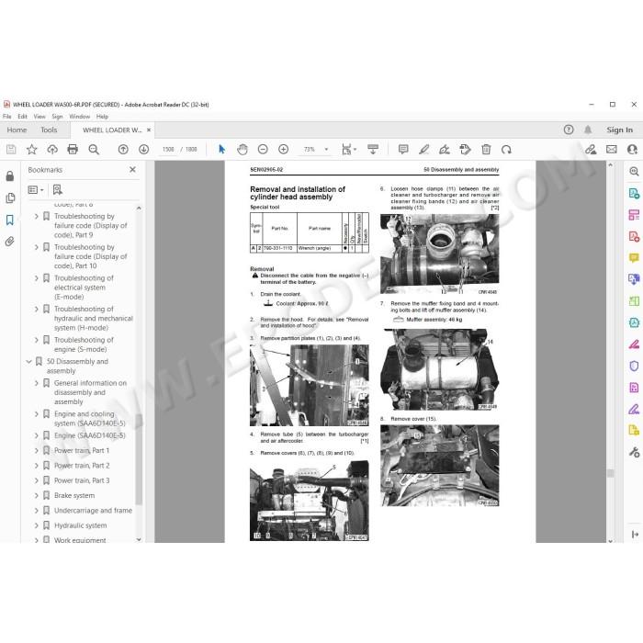This screenshot has height=643, width=643.
Task: Close the Bookmarks panel
Action: (x=132, y=169)
